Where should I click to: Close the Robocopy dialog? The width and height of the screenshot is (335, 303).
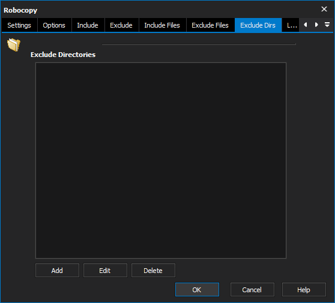click(x=324, y=9)
